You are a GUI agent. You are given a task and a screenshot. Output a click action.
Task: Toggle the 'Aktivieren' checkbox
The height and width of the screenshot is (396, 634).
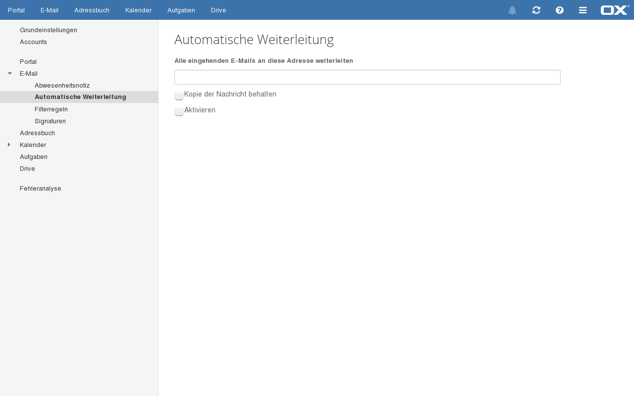(x=179, y=111)
